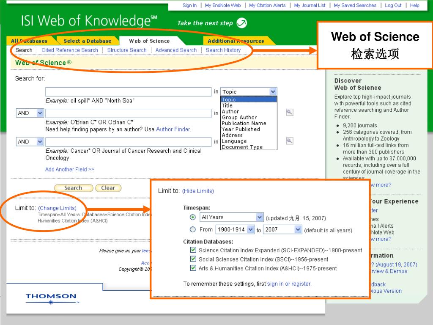Open the first AND operator dropdown
Viewport: 433px width, 325px height.
(30, 113)
